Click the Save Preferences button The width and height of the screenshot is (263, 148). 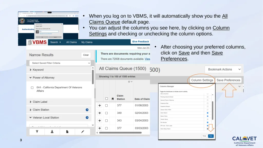[x=228, y=80]
